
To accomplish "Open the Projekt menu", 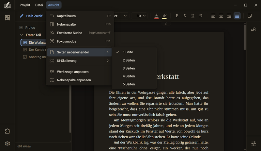I will point(25,5).
